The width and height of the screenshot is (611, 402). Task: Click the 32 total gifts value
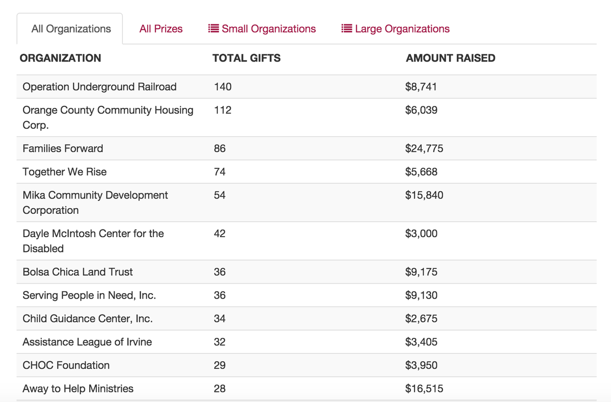point(219,342)
